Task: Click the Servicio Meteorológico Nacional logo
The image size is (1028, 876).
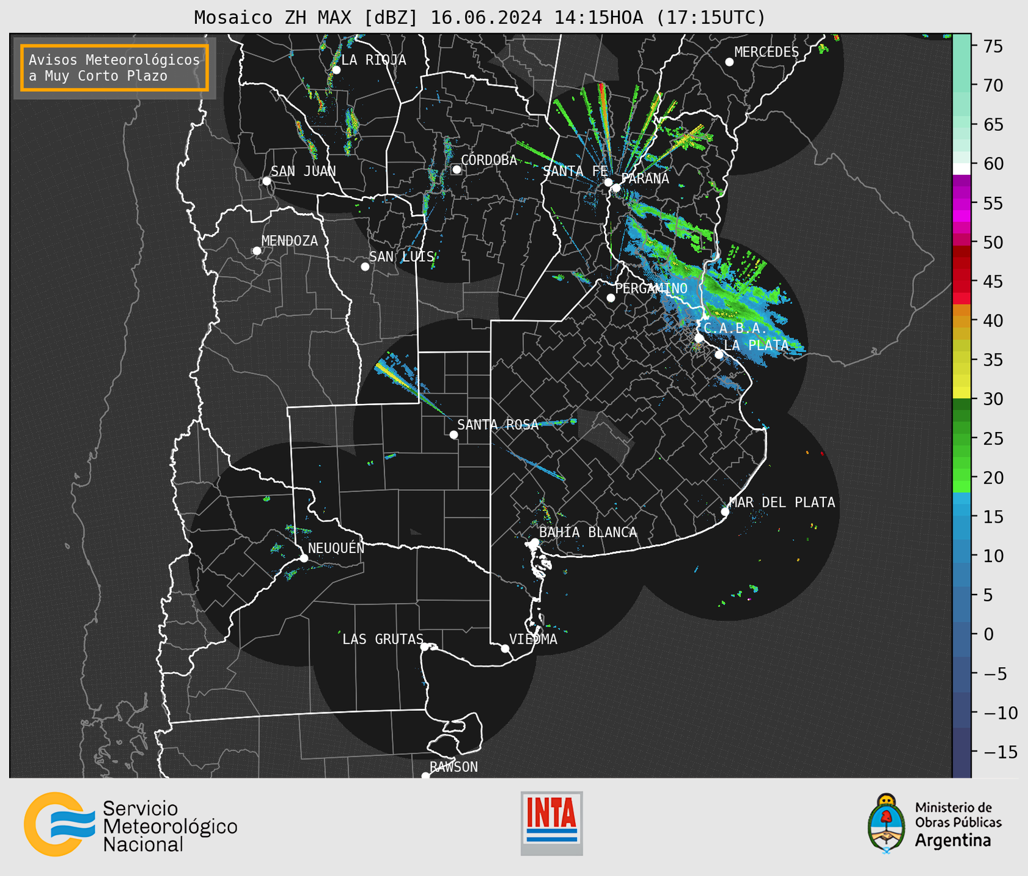Action: tap(131, 824)
